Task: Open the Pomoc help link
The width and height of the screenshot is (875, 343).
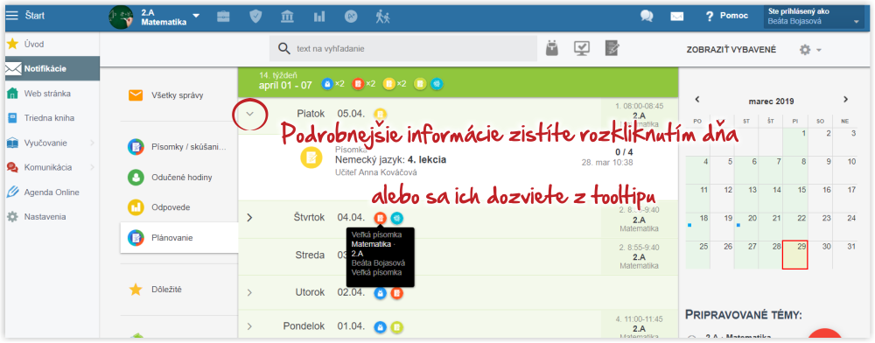Action: [727, 16]
